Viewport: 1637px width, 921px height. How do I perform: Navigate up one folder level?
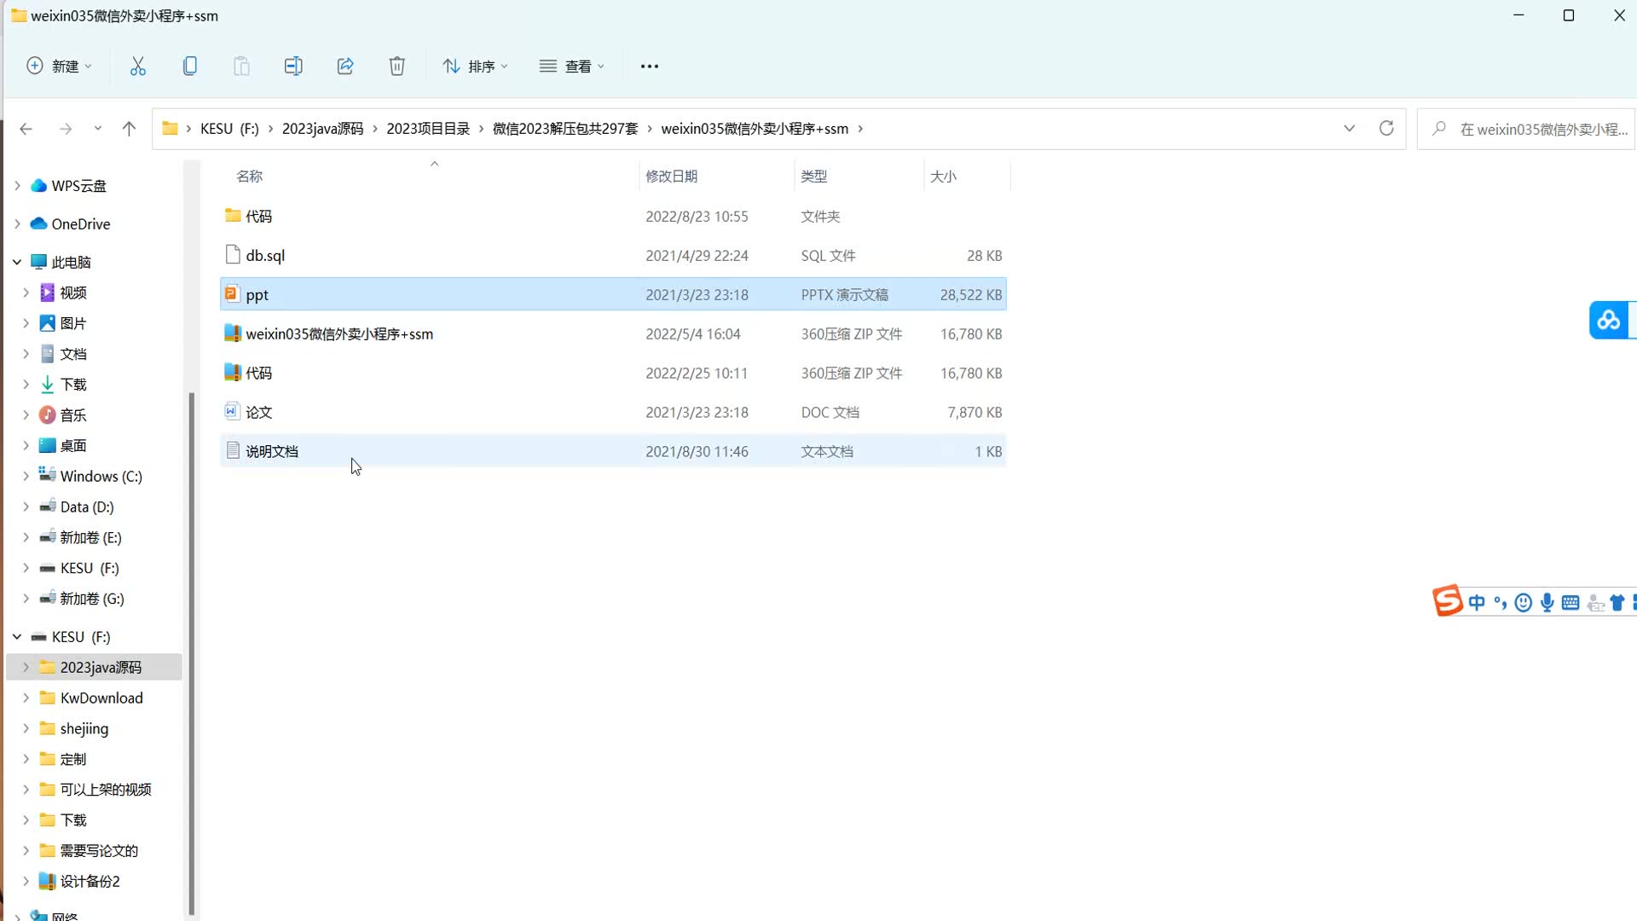[x=129, y=128]
